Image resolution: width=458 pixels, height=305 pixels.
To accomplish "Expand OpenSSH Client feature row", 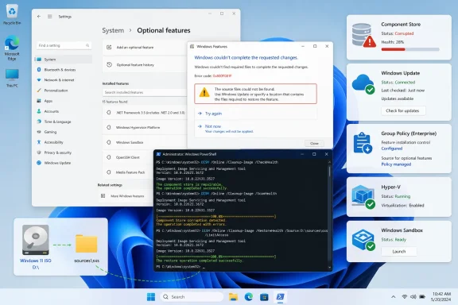I will pyautogui.click(x=128, y=157).
